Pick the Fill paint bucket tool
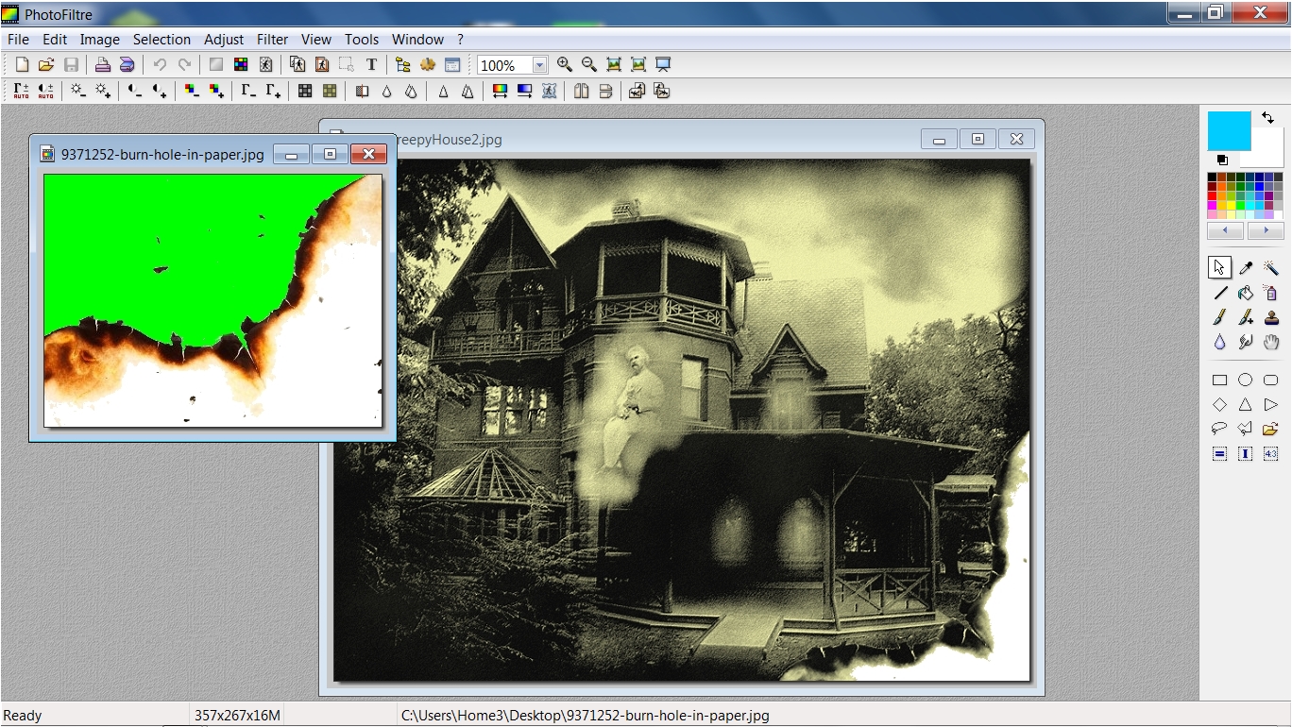The height and width of the screenshot is (727, 1292). point(1246,293)
